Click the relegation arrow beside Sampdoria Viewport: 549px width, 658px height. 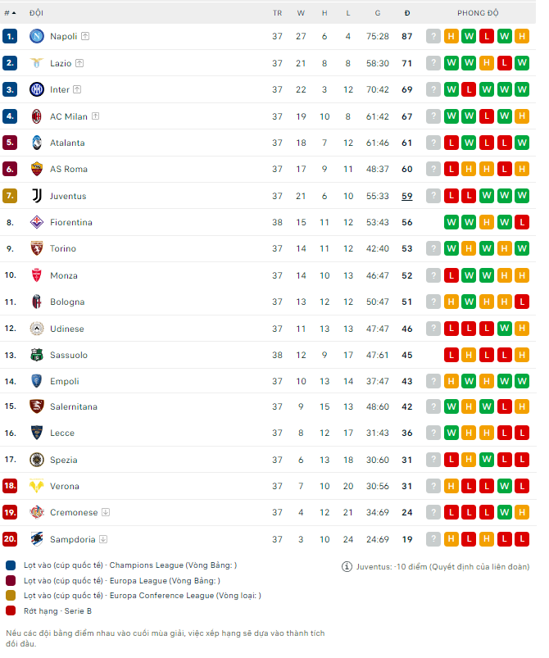tap(104, 539)
